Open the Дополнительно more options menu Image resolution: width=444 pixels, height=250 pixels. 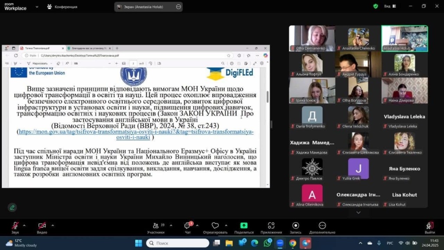pos(322,227)
